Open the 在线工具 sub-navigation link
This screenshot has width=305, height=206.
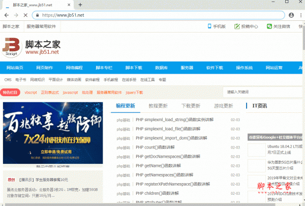[x=147, y=80]
